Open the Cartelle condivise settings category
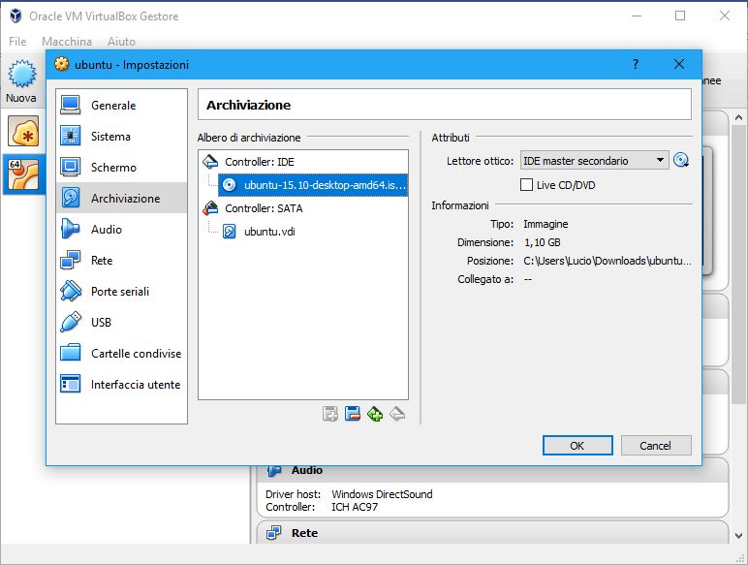The image size is (748, 565). click(x=121, y=353)
